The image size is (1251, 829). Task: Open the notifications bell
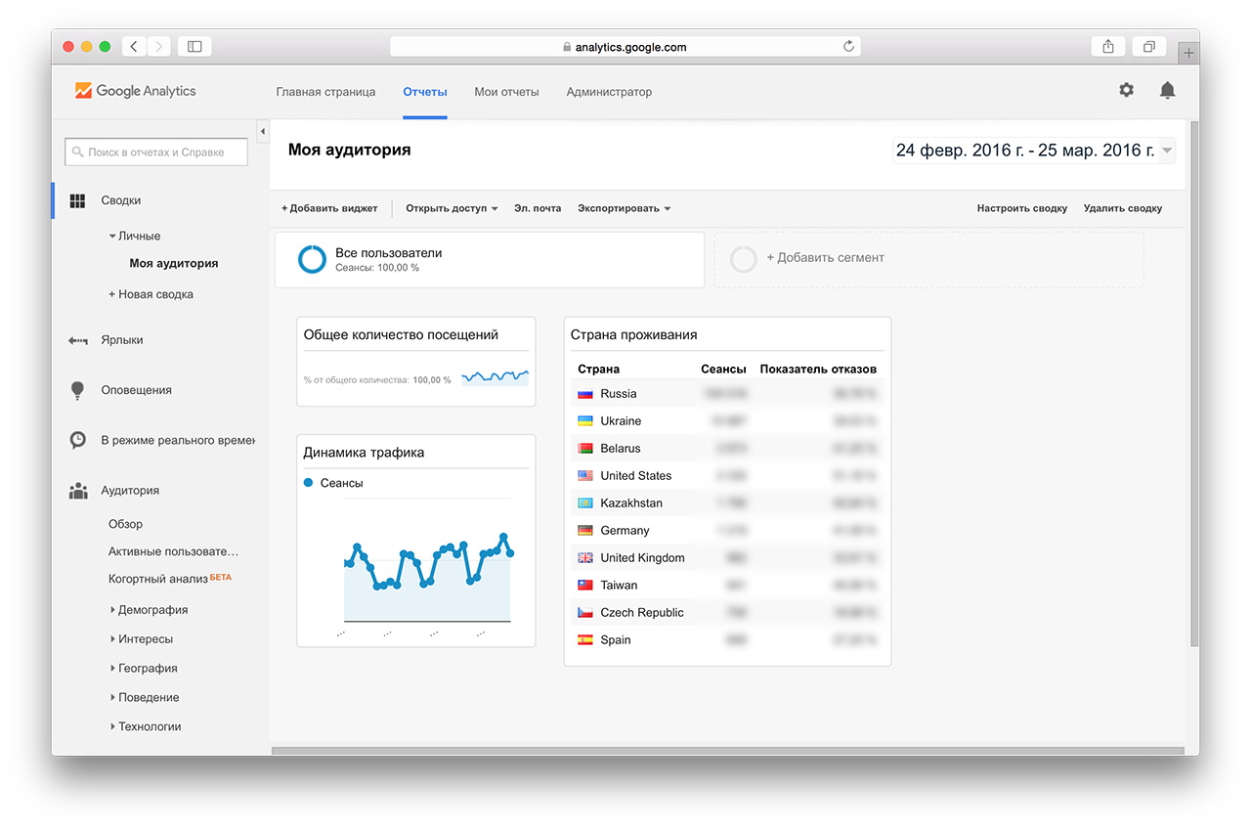coord(1167,90)
